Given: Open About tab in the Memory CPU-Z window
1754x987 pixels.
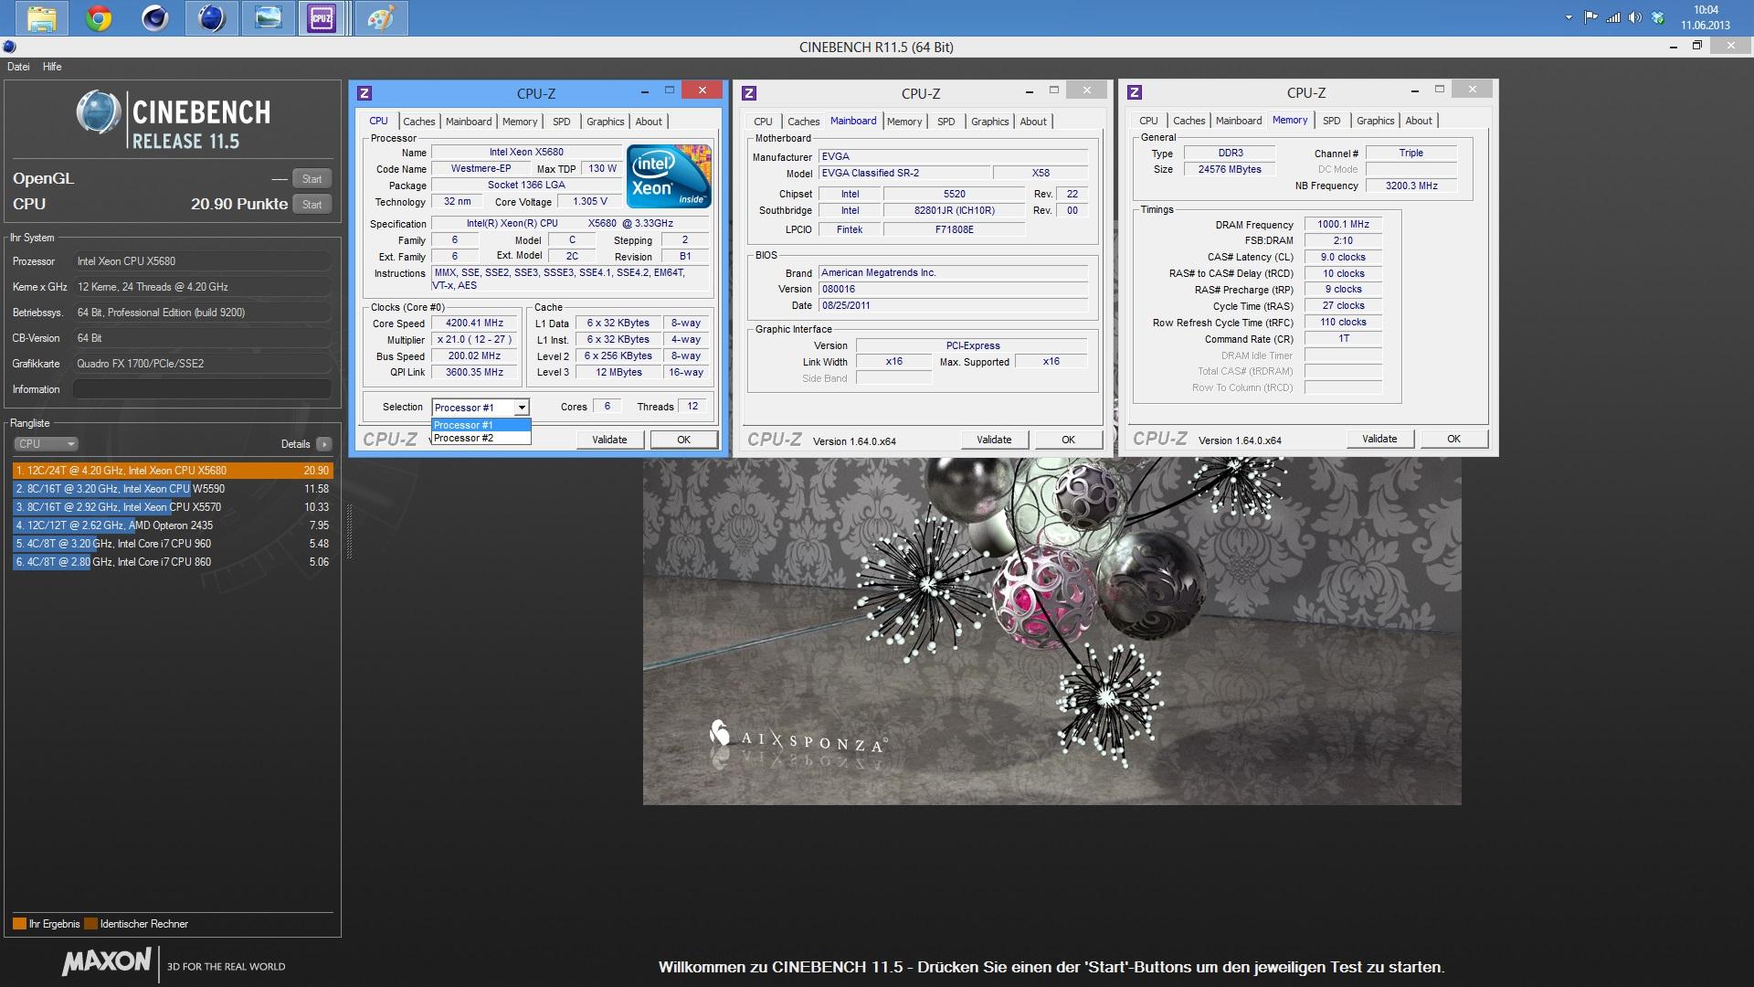Looking at the screenshot, I should pos(1419,121).
